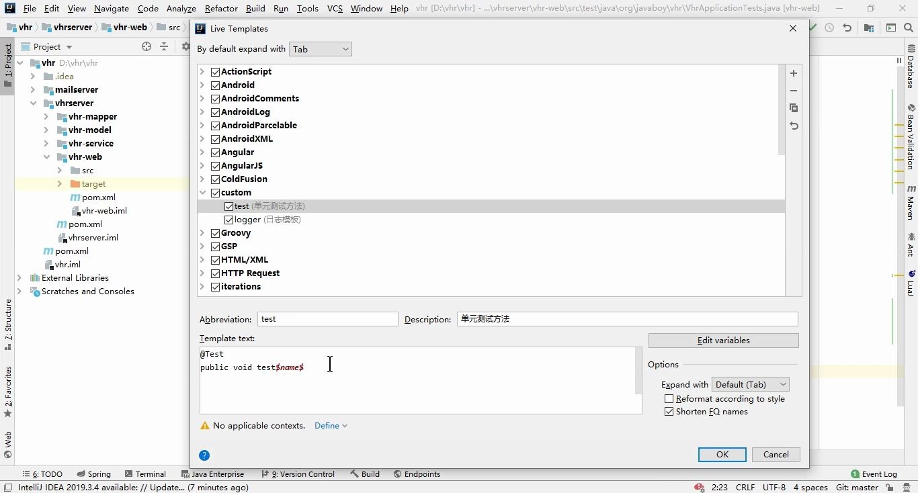The width and height of the screenshot is (918, 493).
Task: Enable Reformat according to style
Action: tap(669, 399)
